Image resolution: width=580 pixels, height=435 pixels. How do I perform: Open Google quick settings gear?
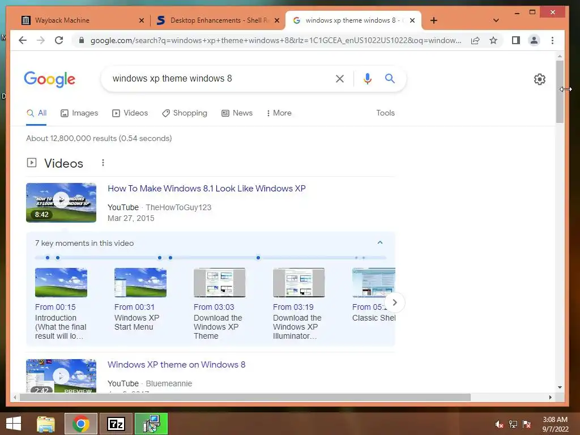click(540, 79)
